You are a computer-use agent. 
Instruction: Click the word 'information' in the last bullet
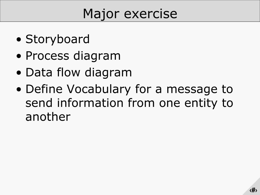pyautogui.click(x=90, y=103)
